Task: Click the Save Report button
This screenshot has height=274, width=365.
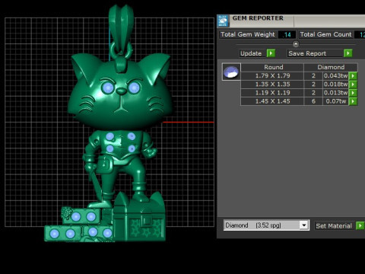Action: 316,53
